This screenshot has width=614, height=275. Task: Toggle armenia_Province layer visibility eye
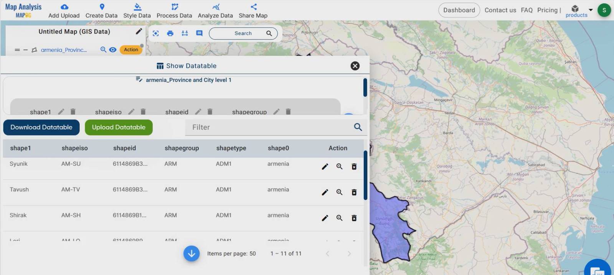point(112,49)
